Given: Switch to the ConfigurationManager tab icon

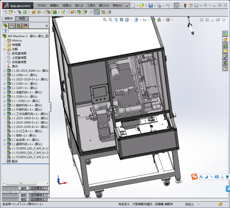Looking at the screenshot, I should coord(19,26).
